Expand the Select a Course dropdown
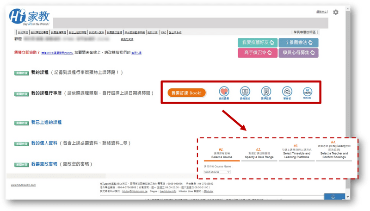The image size is (370, 211). click(x=217, y=172)
